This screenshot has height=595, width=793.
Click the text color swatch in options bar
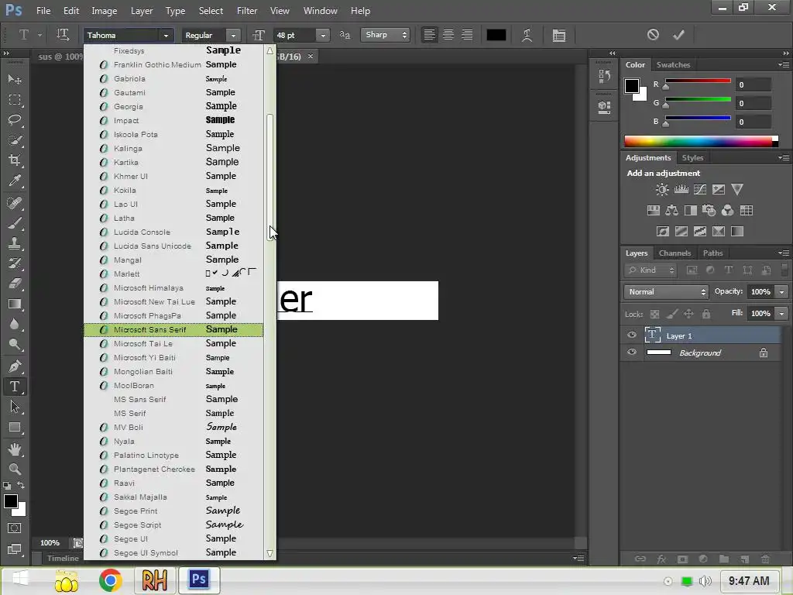tap(496, 35)
